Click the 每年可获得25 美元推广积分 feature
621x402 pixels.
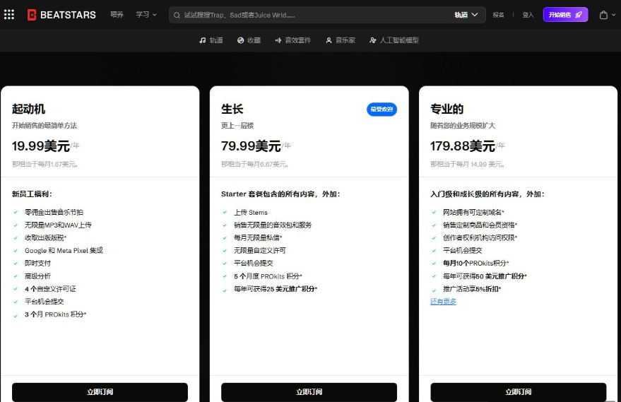[x=276, y=289]
